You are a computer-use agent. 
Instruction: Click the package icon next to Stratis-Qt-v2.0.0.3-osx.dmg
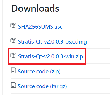(x=13, y=40)
